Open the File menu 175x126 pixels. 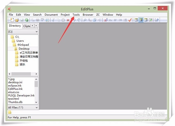(11, 15)
